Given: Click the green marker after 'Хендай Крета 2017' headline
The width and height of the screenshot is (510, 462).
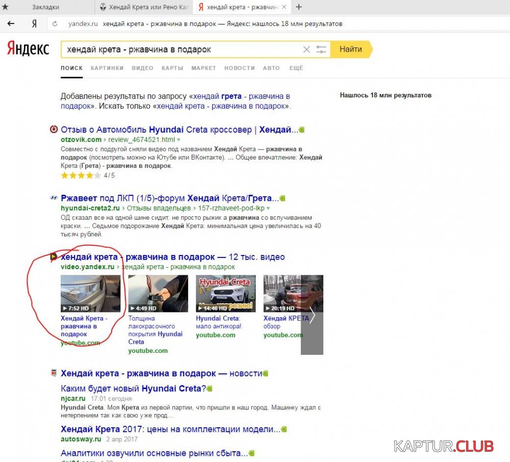Looking at the screenshot, I should [284, 429].
